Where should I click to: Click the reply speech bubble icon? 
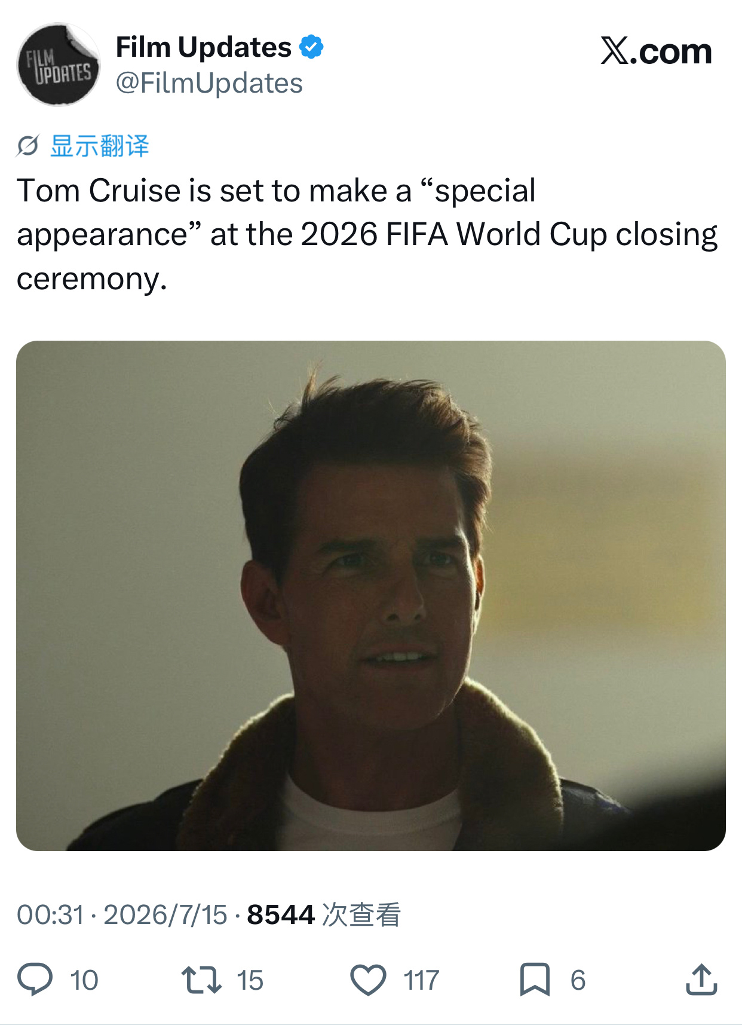(x=35, y=980)
